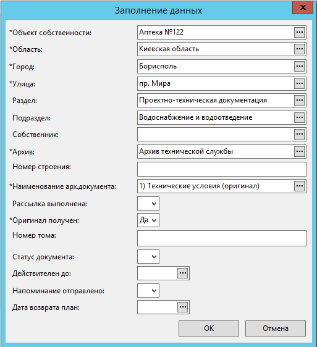Image resolution: width=317 pixels, height=347 pixels.
Task: Open Собственник lookup ellipsis button
Action: click(x=299, y=134)
